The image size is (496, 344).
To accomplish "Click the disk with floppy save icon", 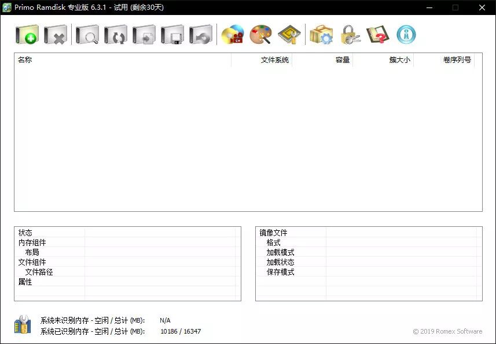I will (172, 35).
